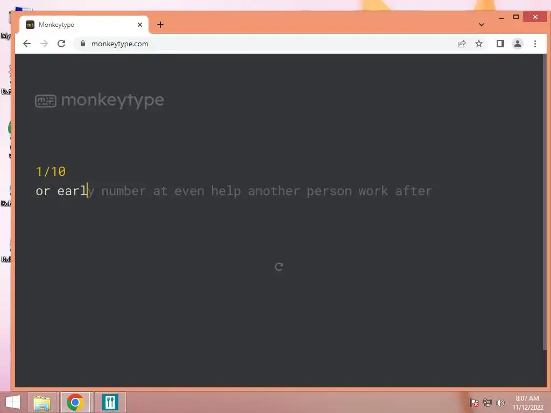Click the word 'person' in test
Viewport: 551px width, 413px height.
tap(329, 192)
